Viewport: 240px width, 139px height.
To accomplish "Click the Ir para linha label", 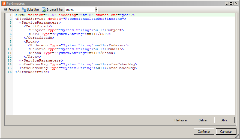I will tap(55, 9).
